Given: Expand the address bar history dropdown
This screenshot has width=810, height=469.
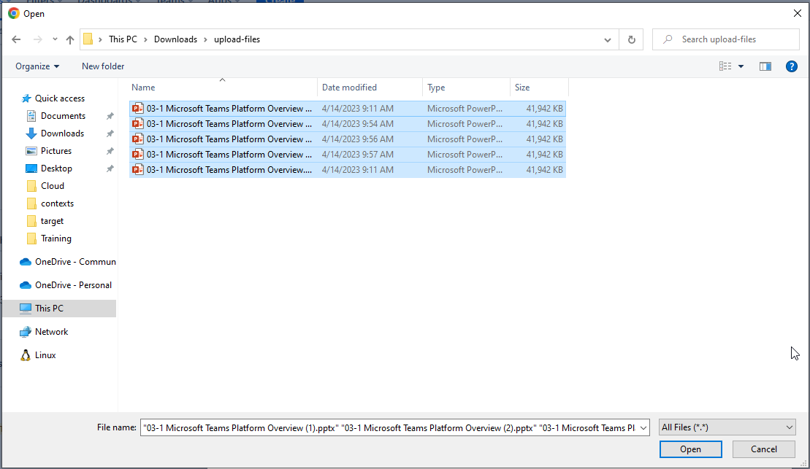Looking at the screenshot, I should (608, 39).
